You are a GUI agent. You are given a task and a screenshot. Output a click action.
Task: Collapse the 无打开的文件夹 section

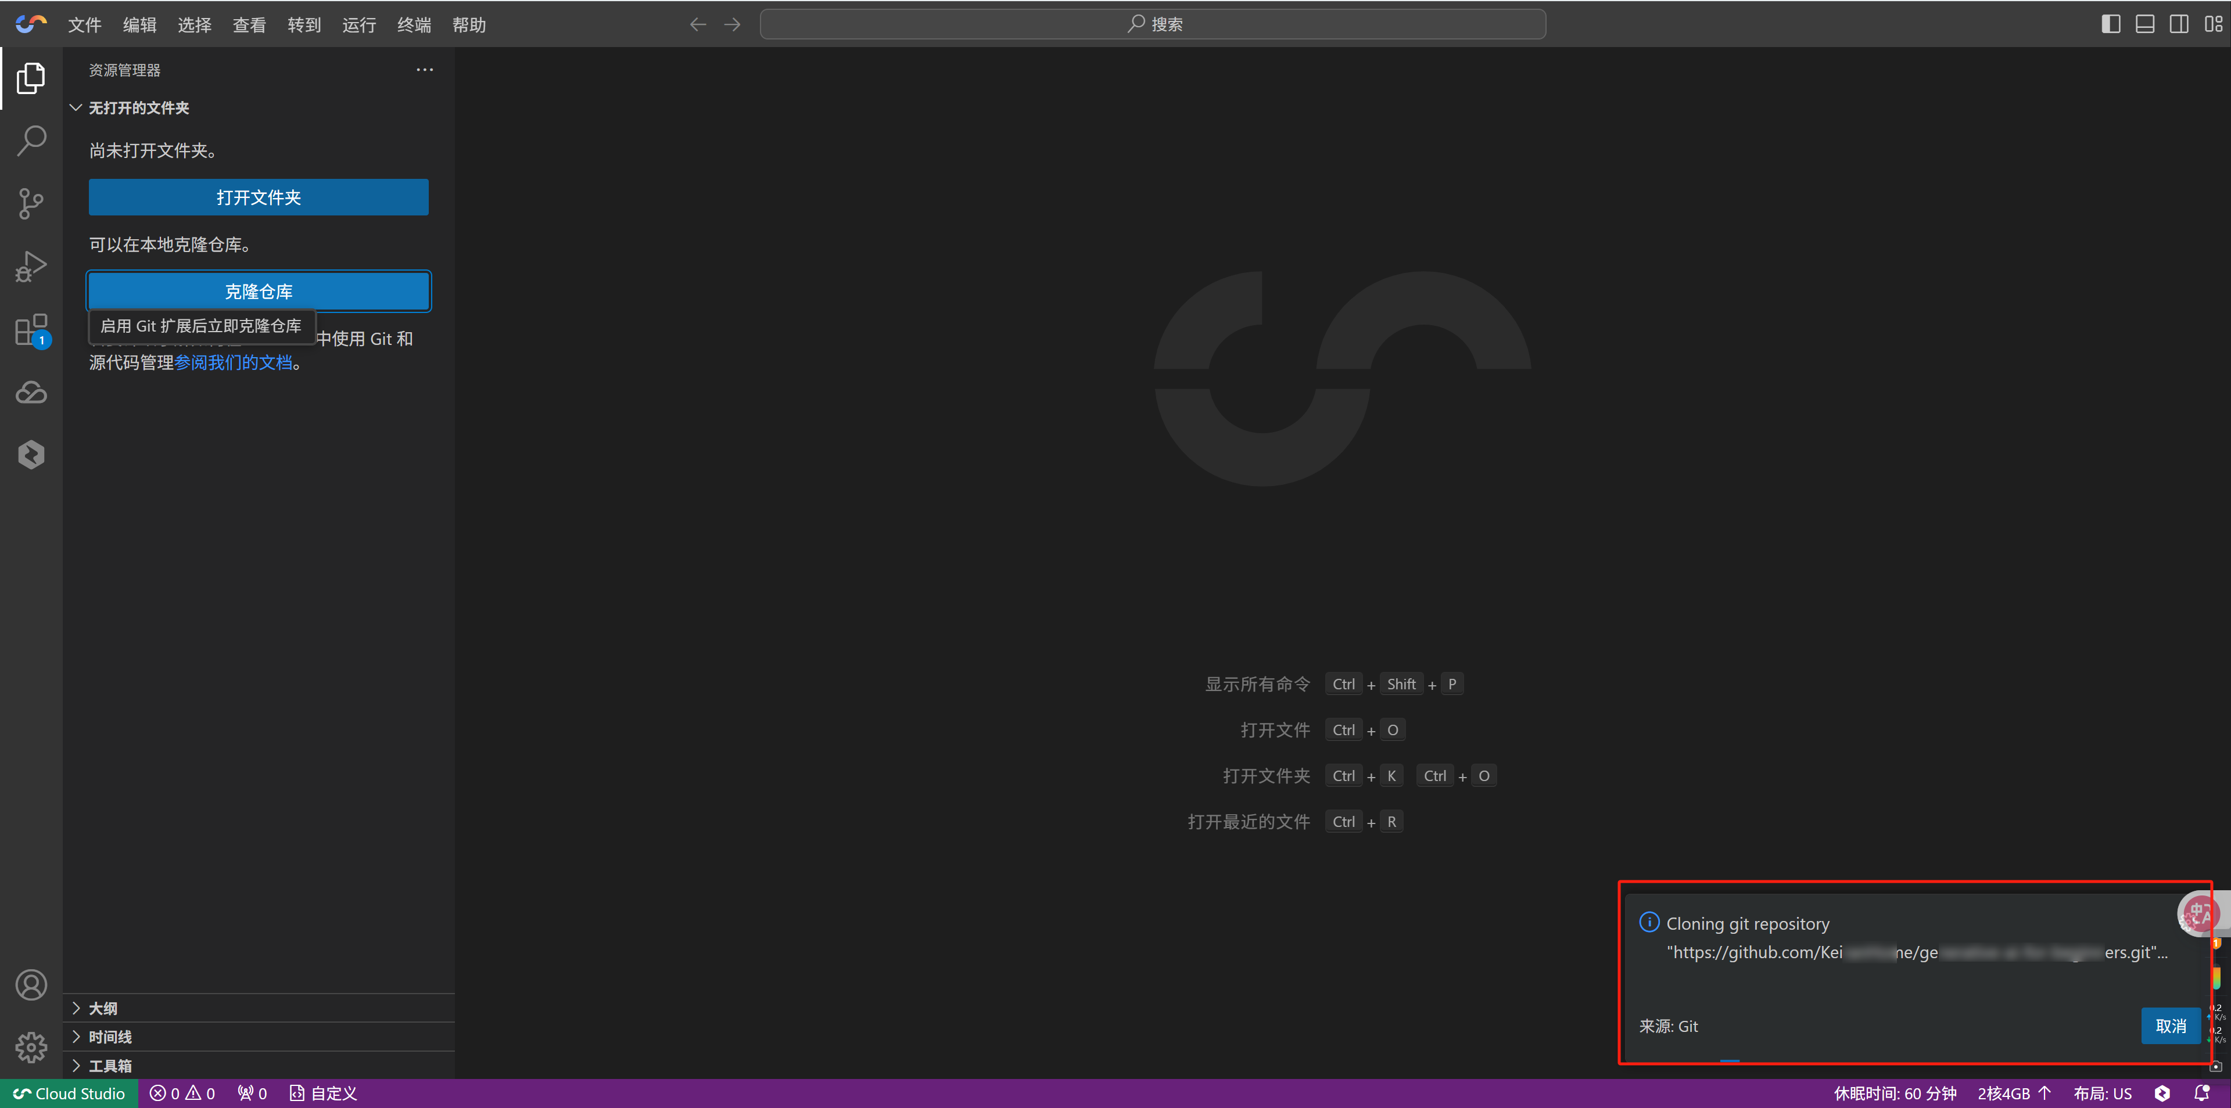(139, 107)
